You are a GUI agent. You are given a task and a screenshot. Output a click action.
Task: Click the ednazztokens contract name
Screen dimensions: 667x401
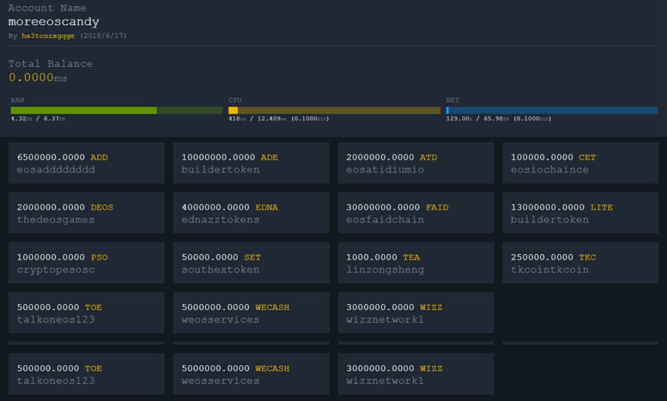[x=220, y=220]
